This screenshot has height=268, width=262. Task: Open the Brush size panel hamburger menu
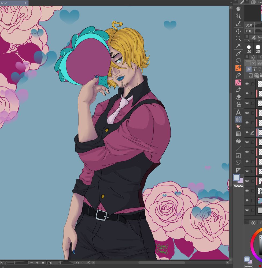tap(247, 36)
